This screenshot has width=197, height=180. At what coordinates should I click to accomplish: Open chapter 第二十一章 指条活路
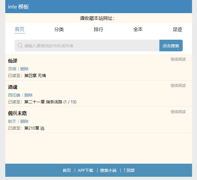pos(50,102)
